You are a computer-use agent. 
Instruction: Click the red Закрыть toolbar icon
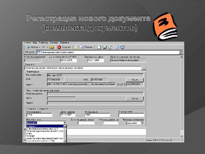pyautogui.click(x=59, y=47)
